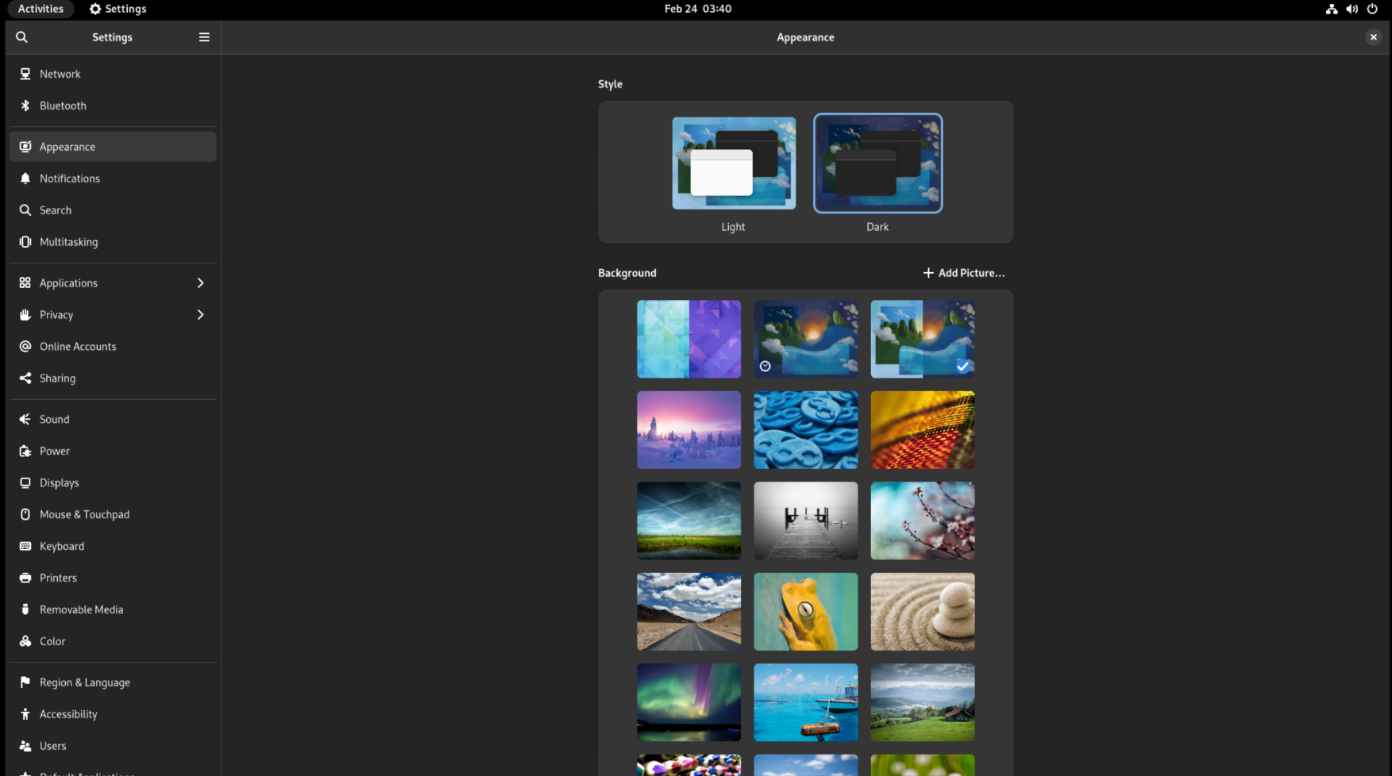Select the checked light/dark split wallpaper
Viewport: 1392px width, 776px height.
click(x=923, y=339)
